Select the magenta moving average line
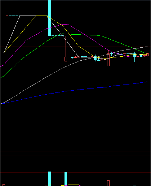 pyautogui.click(x=74, y=29)
